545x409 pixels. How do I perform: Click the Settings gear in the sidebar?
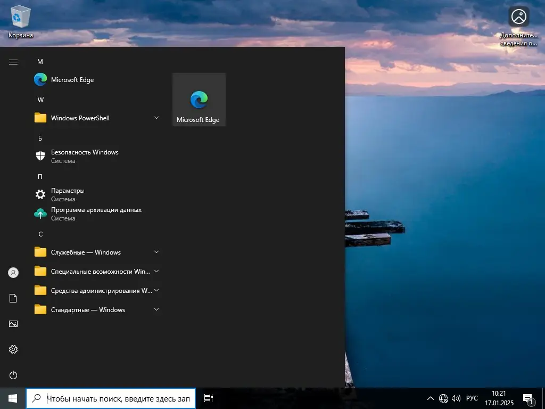(13, 349)
